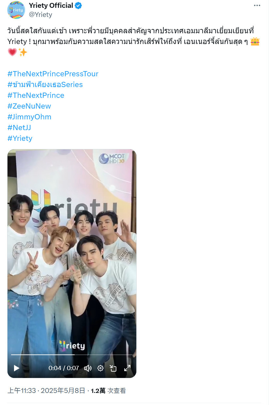
Task: Click the @Yriety handle
Action: pyautogui.click(x=40, y=15)
